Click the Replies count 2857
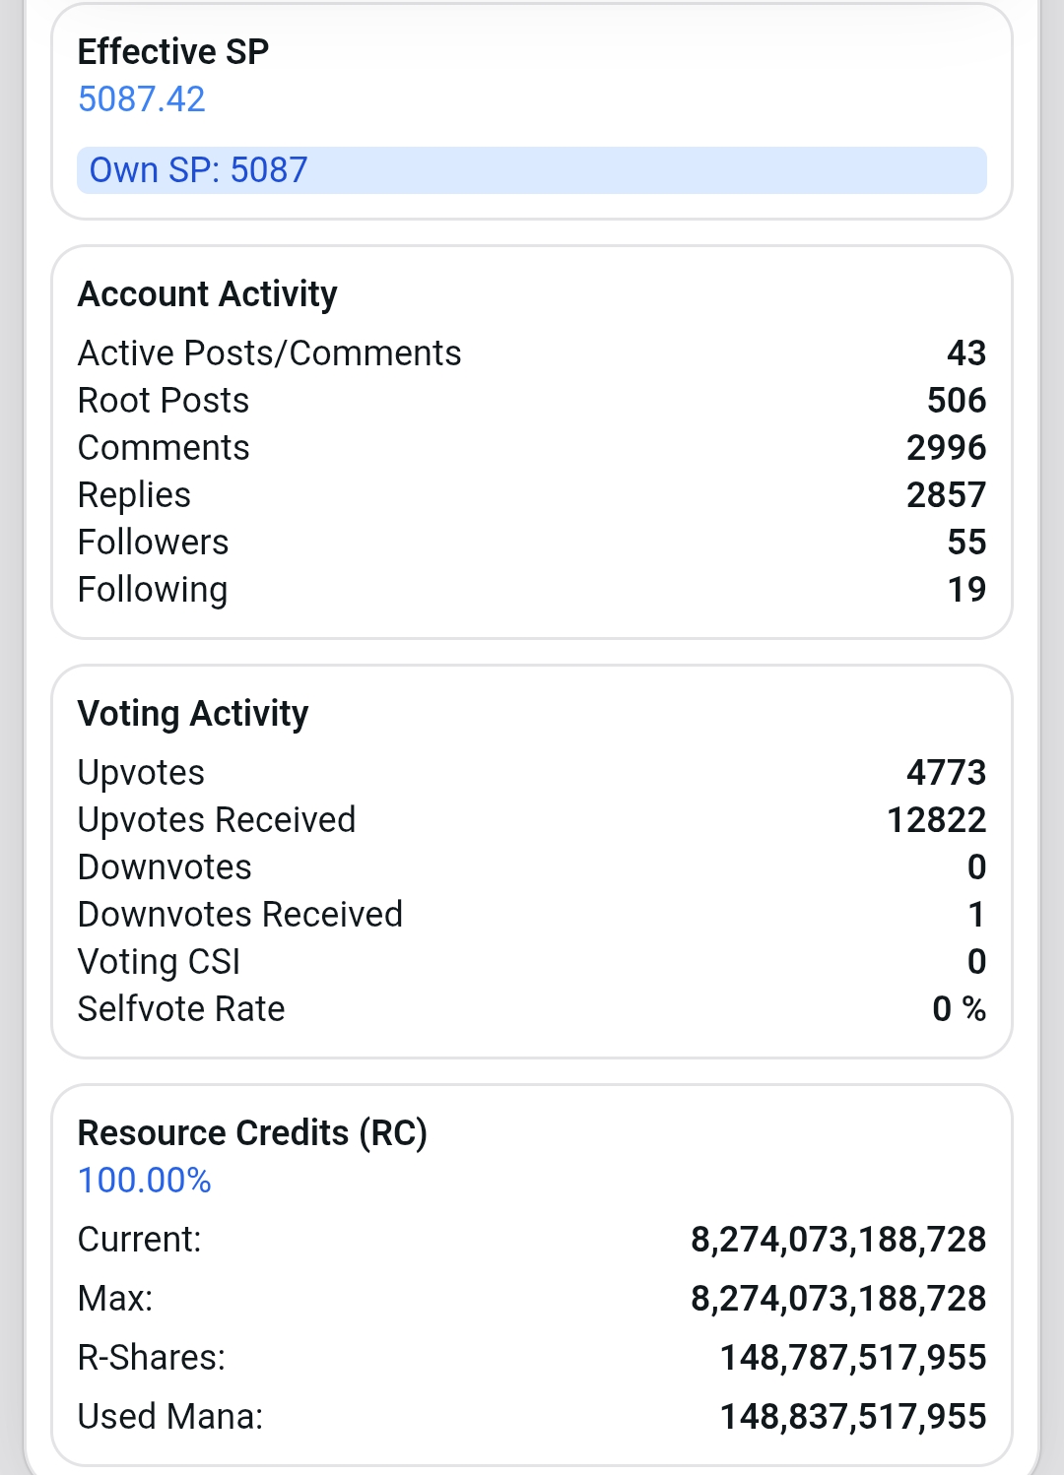Image resolution: width=1064 pixels, height=1475 pixels. click(947, 495)
